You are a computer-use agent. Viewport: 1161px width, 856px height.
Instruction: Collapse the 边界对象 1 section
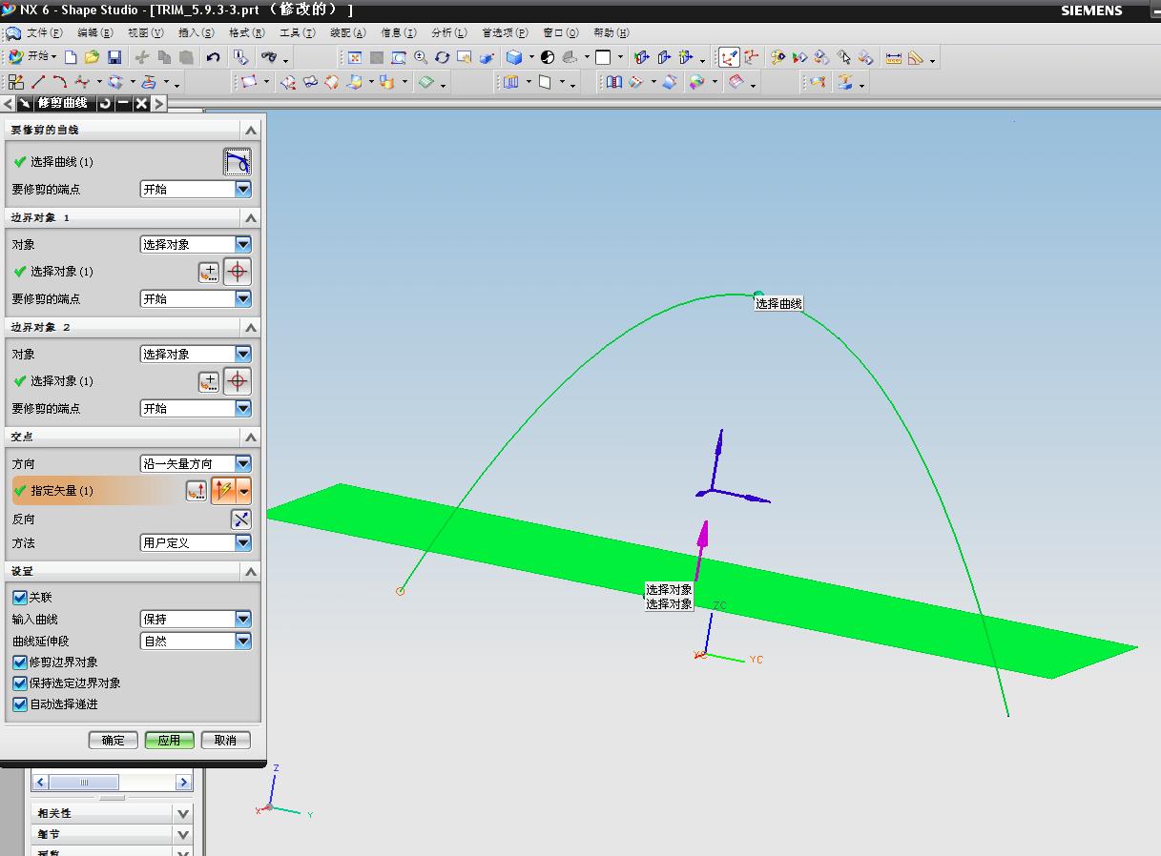[251, 217]
